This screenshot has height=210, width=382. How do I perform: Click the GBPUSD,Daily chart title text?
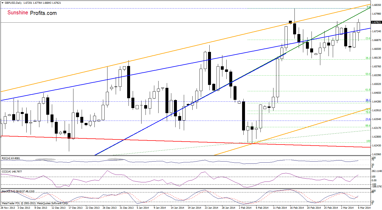pyautogui.click(x=13, y=3)
